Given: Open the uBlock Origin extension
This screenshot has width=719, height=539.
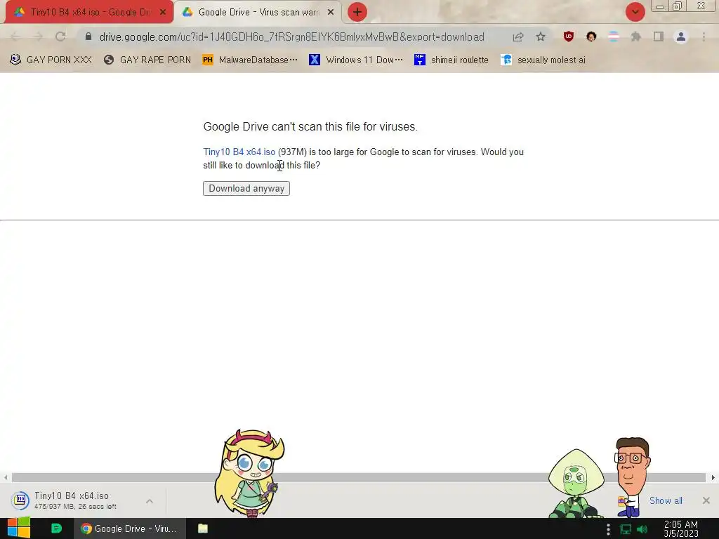Looking at the screenshot, I should (569, 36).
